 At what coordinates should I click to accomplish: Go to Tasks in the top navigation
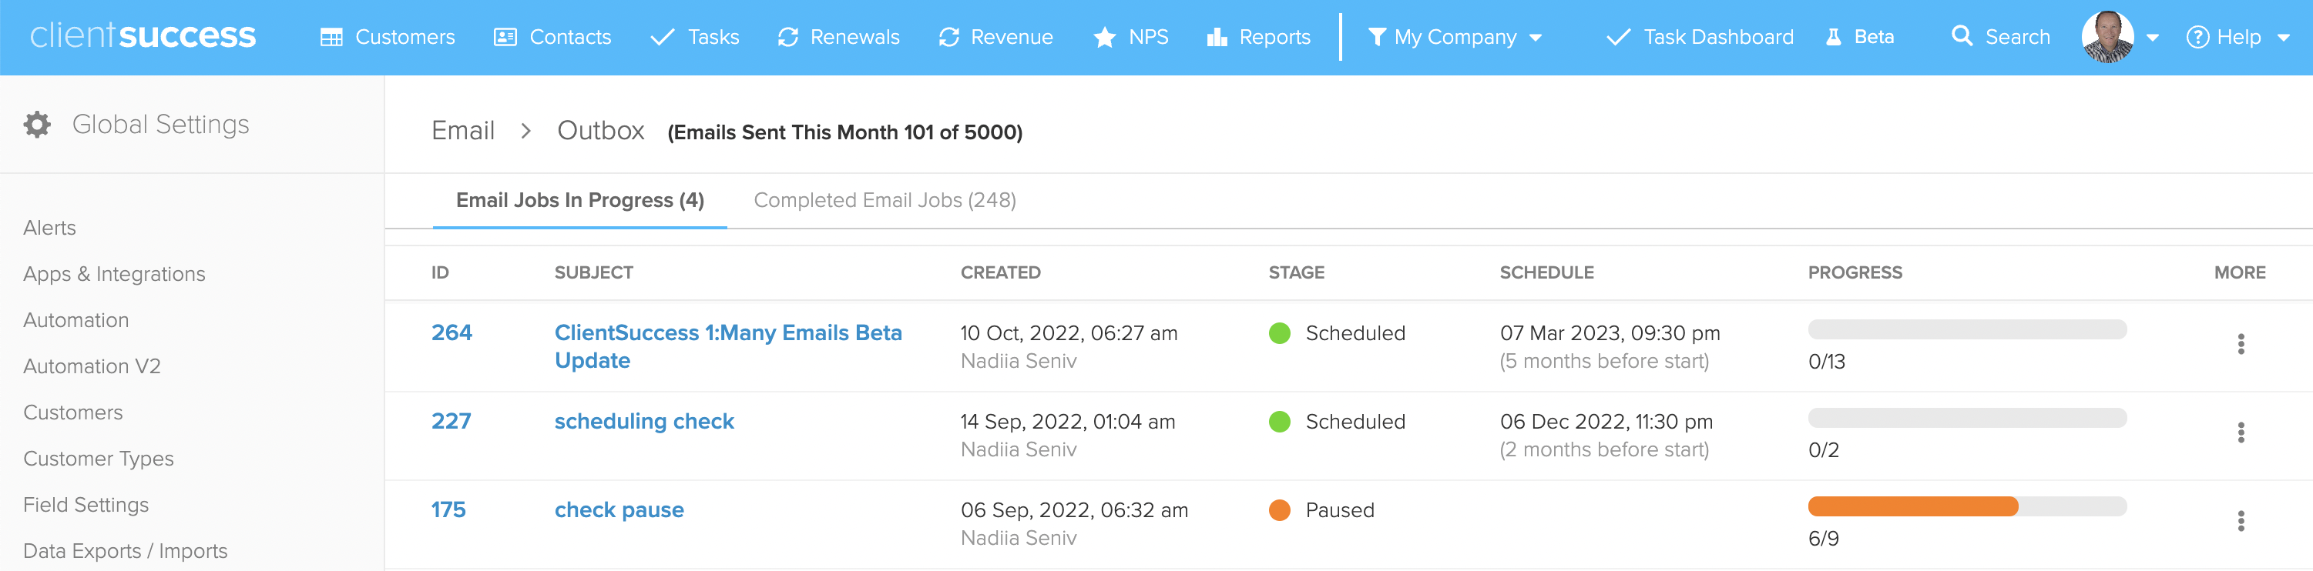[713, 37]
